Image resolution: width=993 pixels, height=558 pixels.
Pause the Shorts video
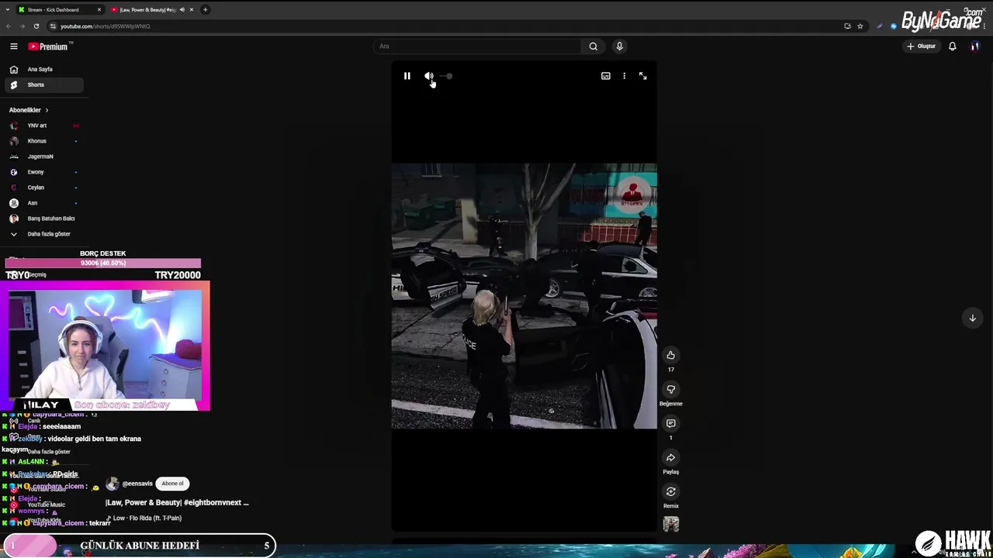(407, 76)
